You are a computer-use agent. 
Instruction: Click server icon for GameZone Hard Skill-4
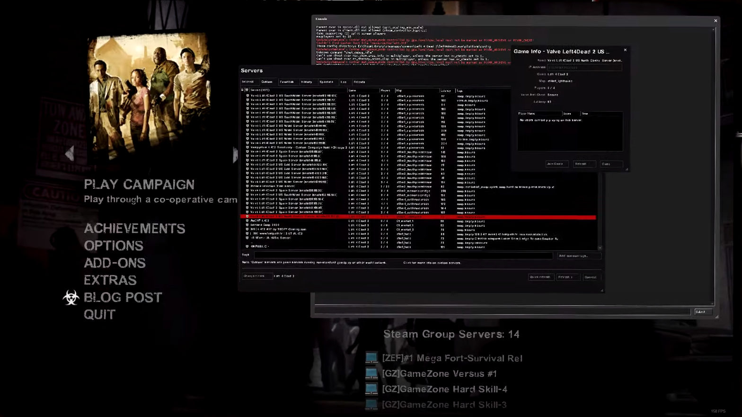tap(371, 389)
